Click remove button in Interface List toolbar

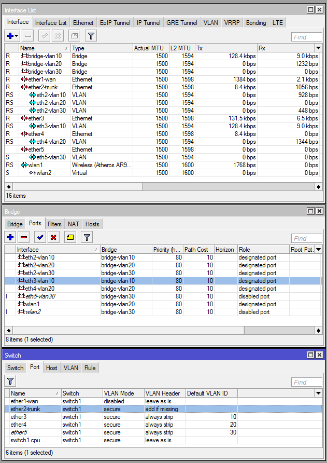click(28, 36)
